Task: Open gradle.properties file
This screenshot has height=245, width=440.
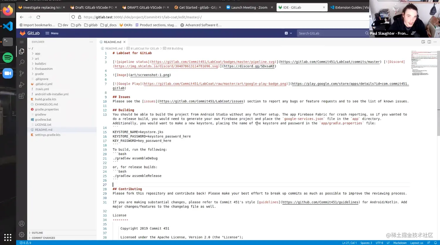Action: pyautogui.click(x=47, y=109)
